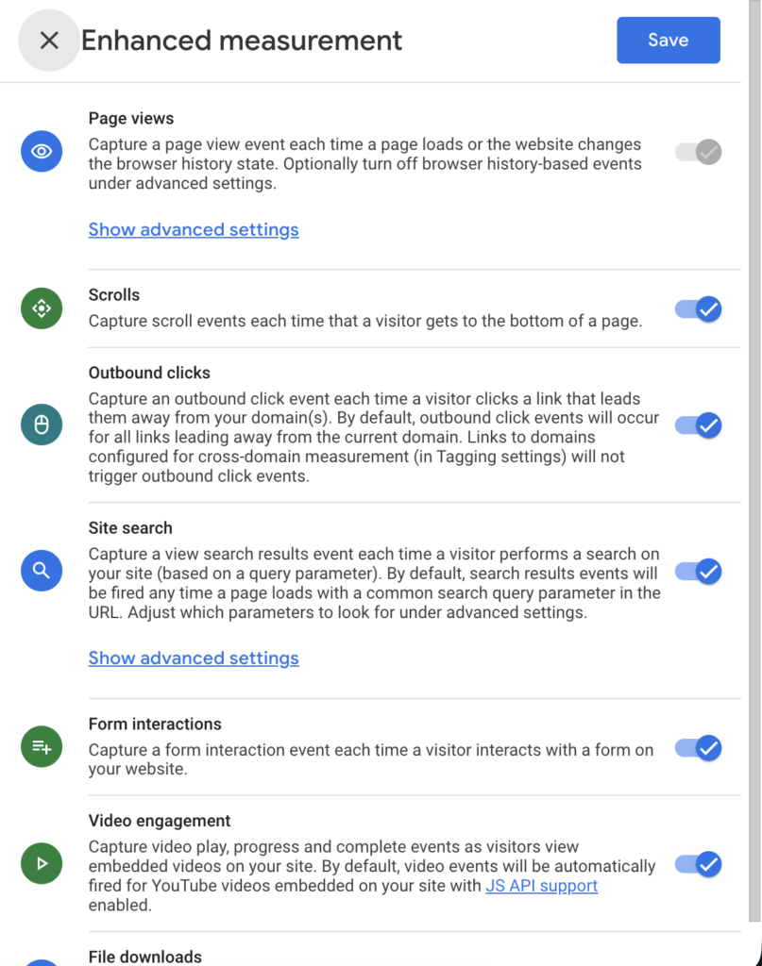
Task: Open the JS API support link
Action: click(x=541, y=886)
